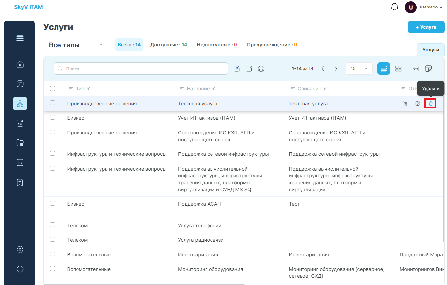
Task: Check the box for Тестовая услуга row
Action: [52, 103]
